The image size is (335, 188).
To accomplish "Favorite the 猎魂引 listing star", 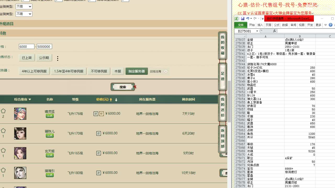I will pyautogui.click(x=3, y=170).
